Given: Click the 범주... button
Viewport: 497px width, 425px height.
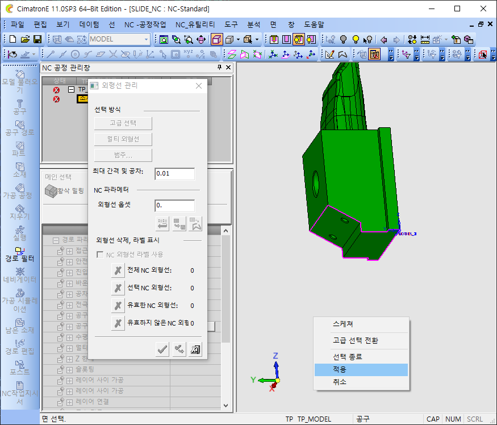Looking at the screenshot, I should pos(123,156).
